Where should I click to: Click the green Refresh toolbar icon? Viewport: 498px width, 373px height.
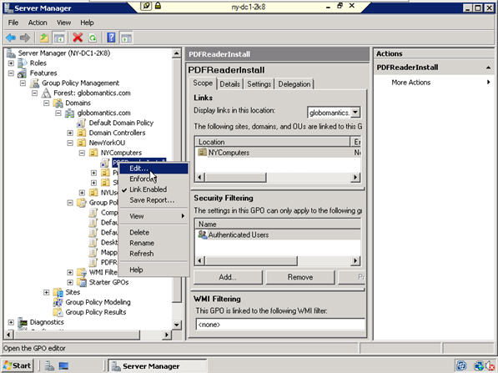[x=93, y=38]
